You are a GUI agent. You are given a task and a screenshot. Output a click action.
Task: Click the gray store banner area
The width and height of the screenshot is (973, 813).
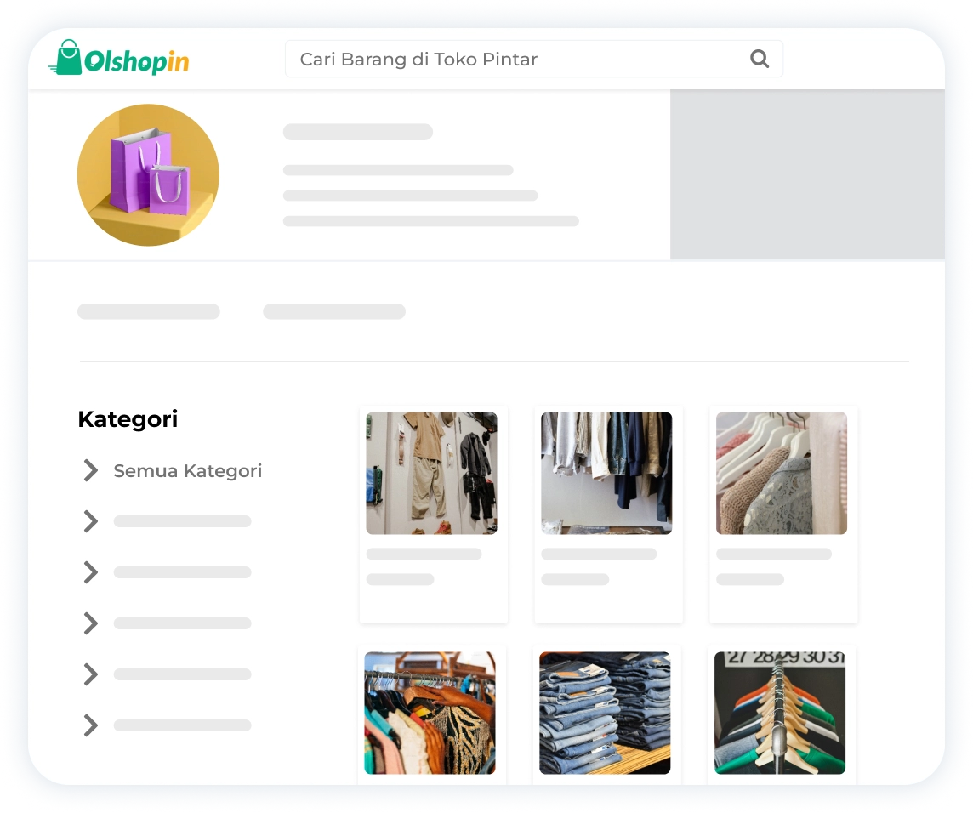click(x=807, y=174)
